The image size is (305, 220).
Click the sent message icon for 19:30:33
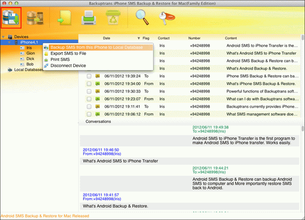click(98, 91)
